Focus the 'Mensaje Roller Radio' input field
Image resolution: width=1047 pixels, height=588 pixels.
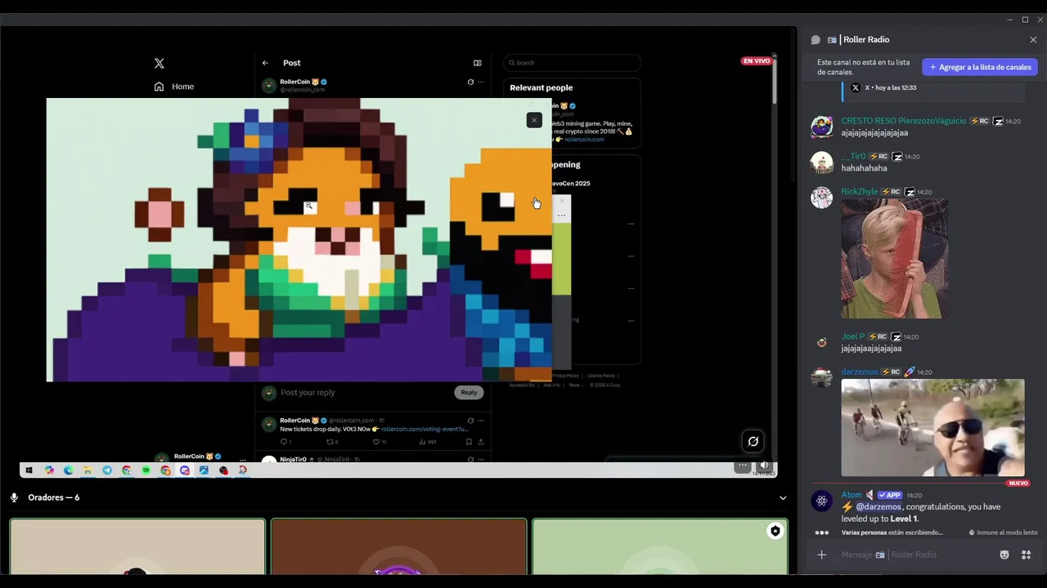(912, 555)
